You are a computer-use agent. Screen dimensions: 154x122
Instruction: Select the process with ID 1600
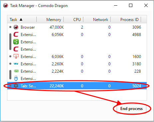tap(77, 57)
